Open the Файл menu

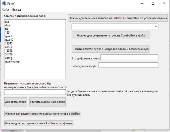click(5, 10)
